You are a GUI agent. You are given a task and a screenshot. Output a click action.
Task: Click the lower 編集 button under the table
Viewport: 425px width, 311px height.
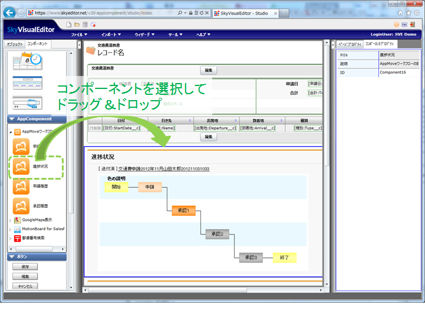tap(209, 137)
